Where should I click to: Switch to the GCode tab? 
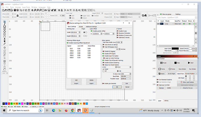pos(81,27)
